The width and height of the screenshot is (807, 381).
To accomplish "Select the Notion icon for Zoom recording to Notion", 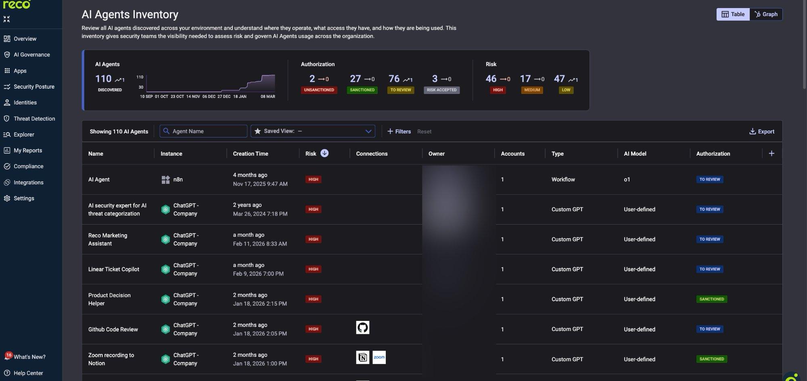I will (x=363, y=357).
